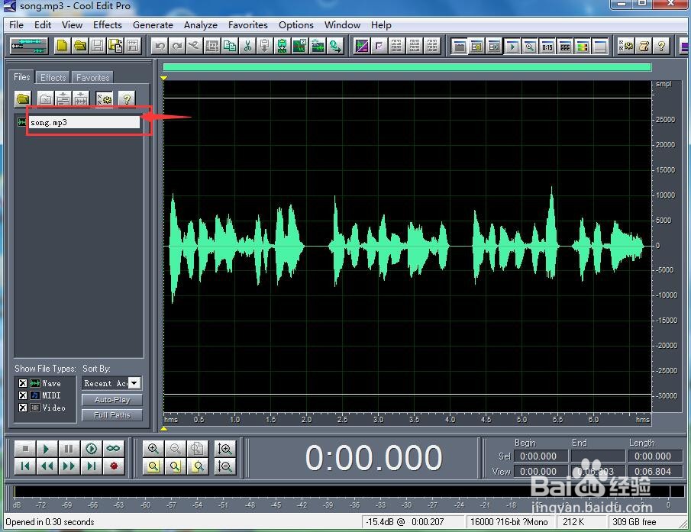Toggle the spectral view icon
The width and height of the screenshot is (691, 532).
click(361, 46)
